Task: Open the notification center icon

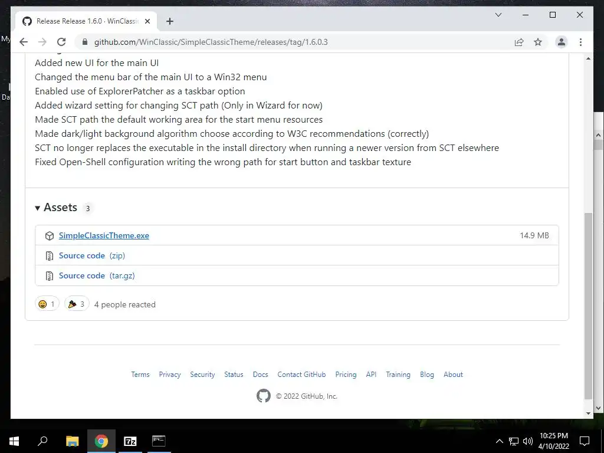Action: click(585, 441)
